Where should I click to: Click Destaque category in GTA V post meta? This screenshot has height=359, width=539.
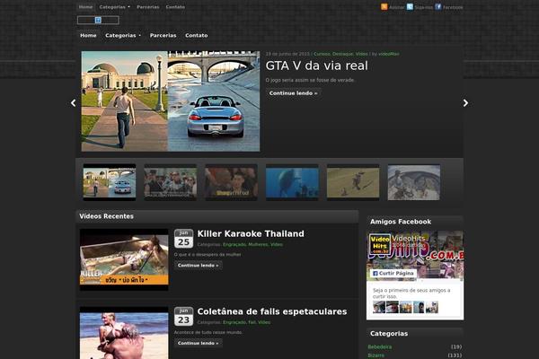tap(342, 54)
